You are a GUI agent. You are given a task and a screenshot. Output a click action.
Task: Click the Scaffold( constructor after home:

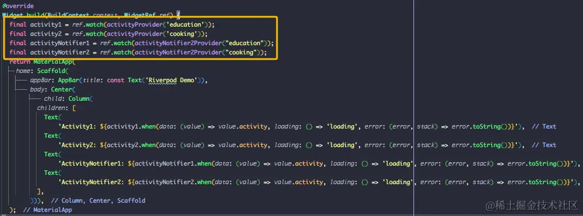click(x=53, y=71)
